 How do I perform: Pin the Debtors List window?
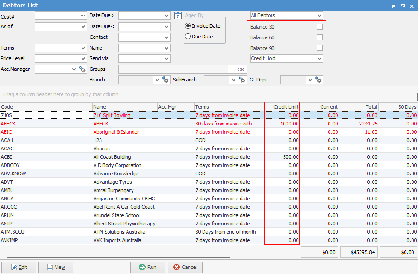[x=393, y=6]
